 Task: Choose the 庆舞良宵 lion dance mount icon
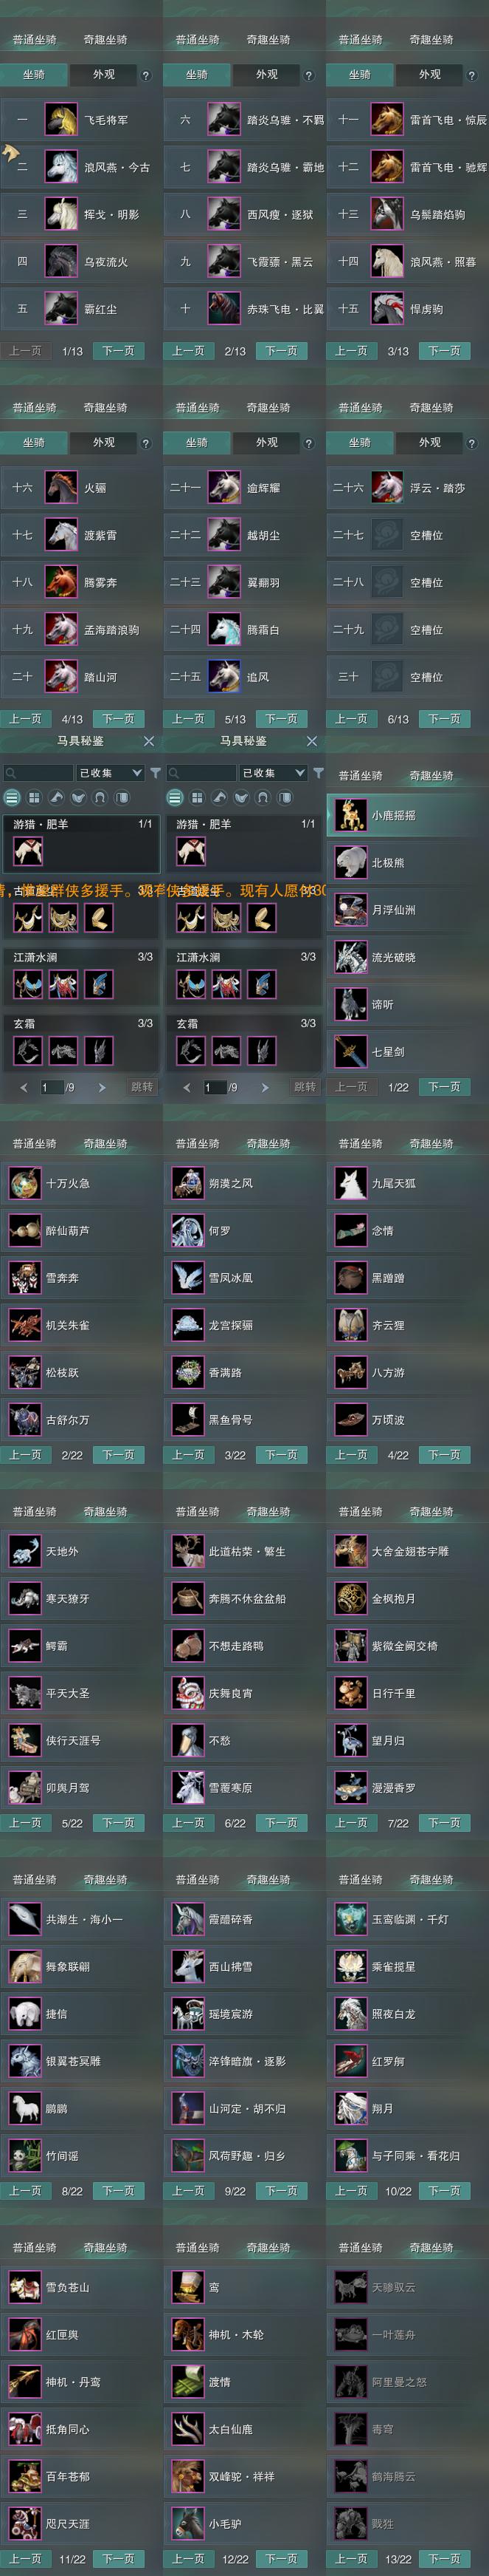[187, 1693]
